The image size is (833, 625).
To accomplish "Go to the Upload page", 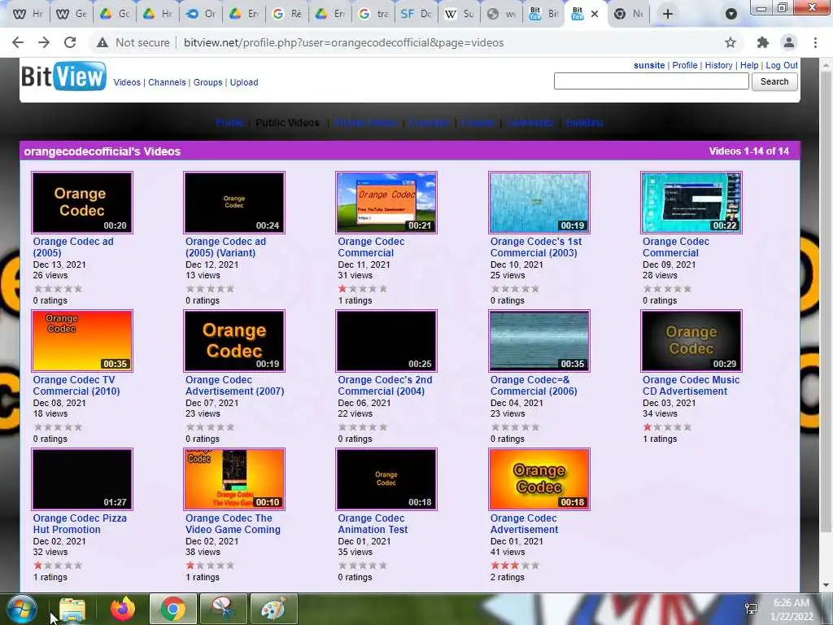I will pyautogui.click(x=244, y=82).
